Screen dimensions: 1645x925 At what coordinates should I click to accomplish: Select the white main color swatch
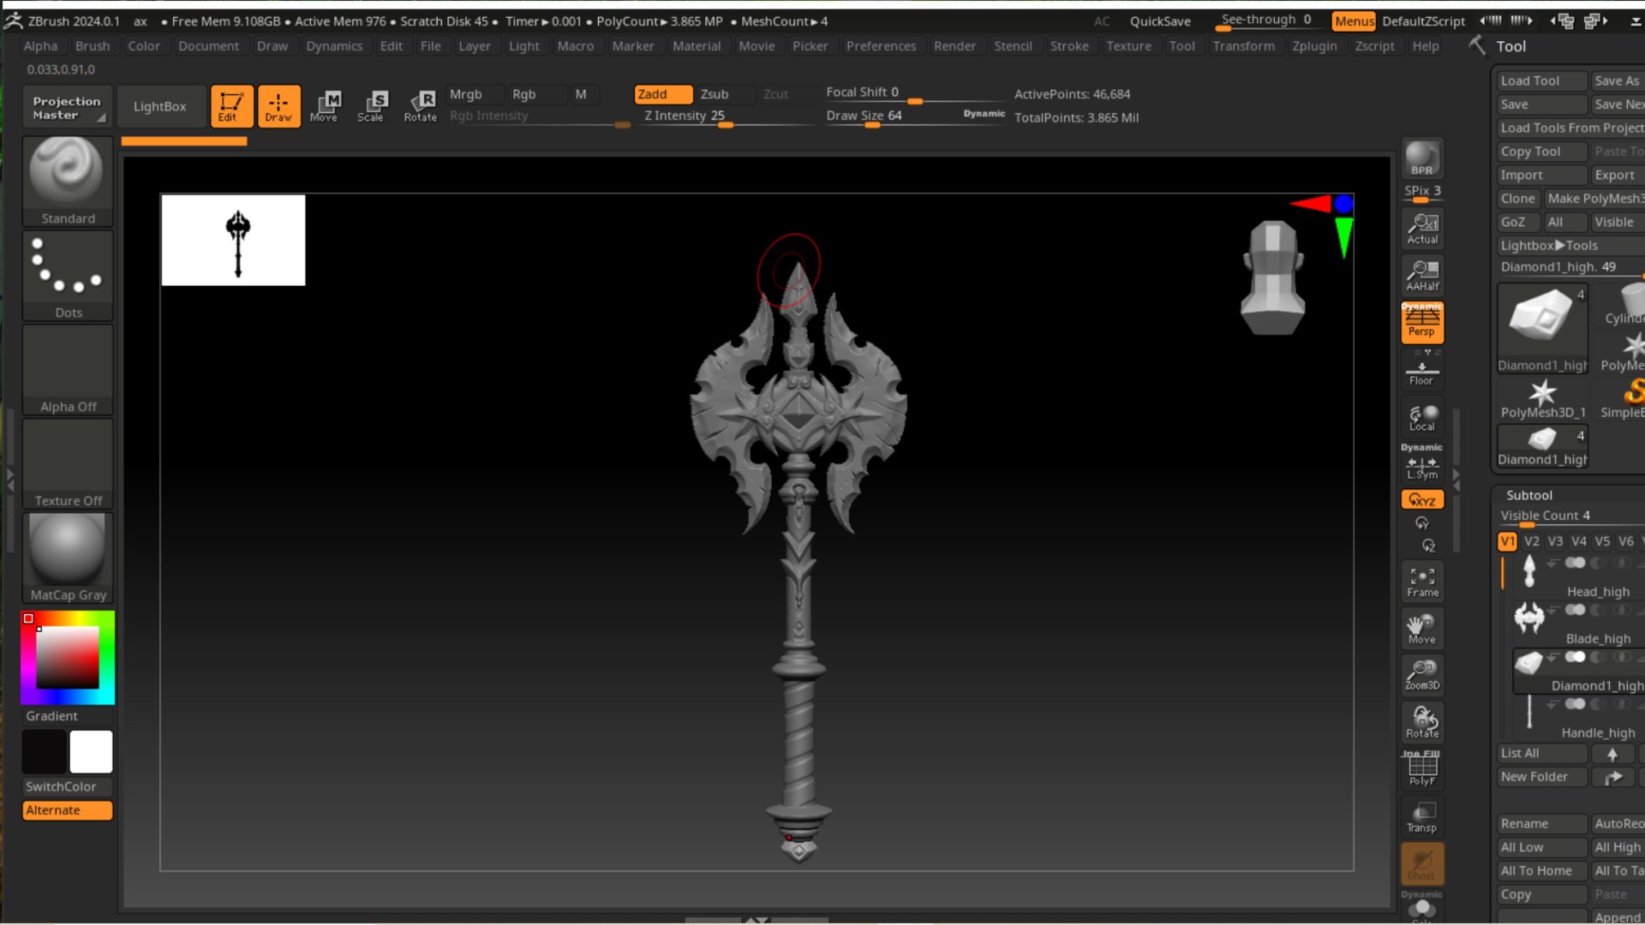(x=91, y=752)
